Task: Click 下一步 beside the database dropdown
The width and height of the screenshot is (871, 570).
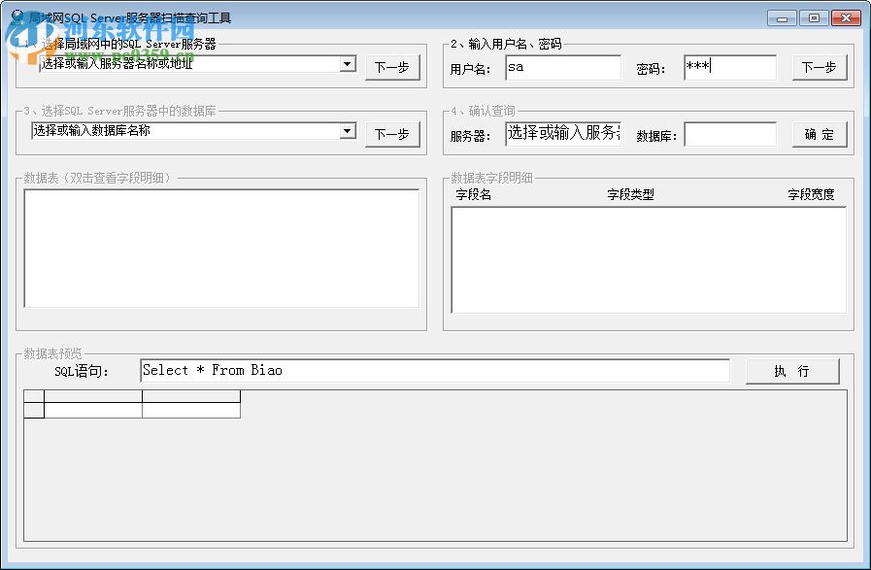Action: 392,133
